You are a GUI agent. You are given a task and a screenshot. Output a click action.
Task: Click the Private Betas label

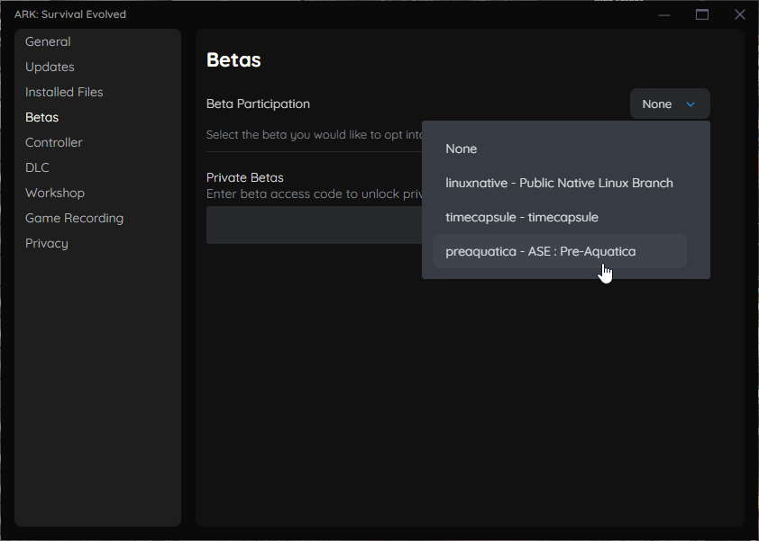245,177
